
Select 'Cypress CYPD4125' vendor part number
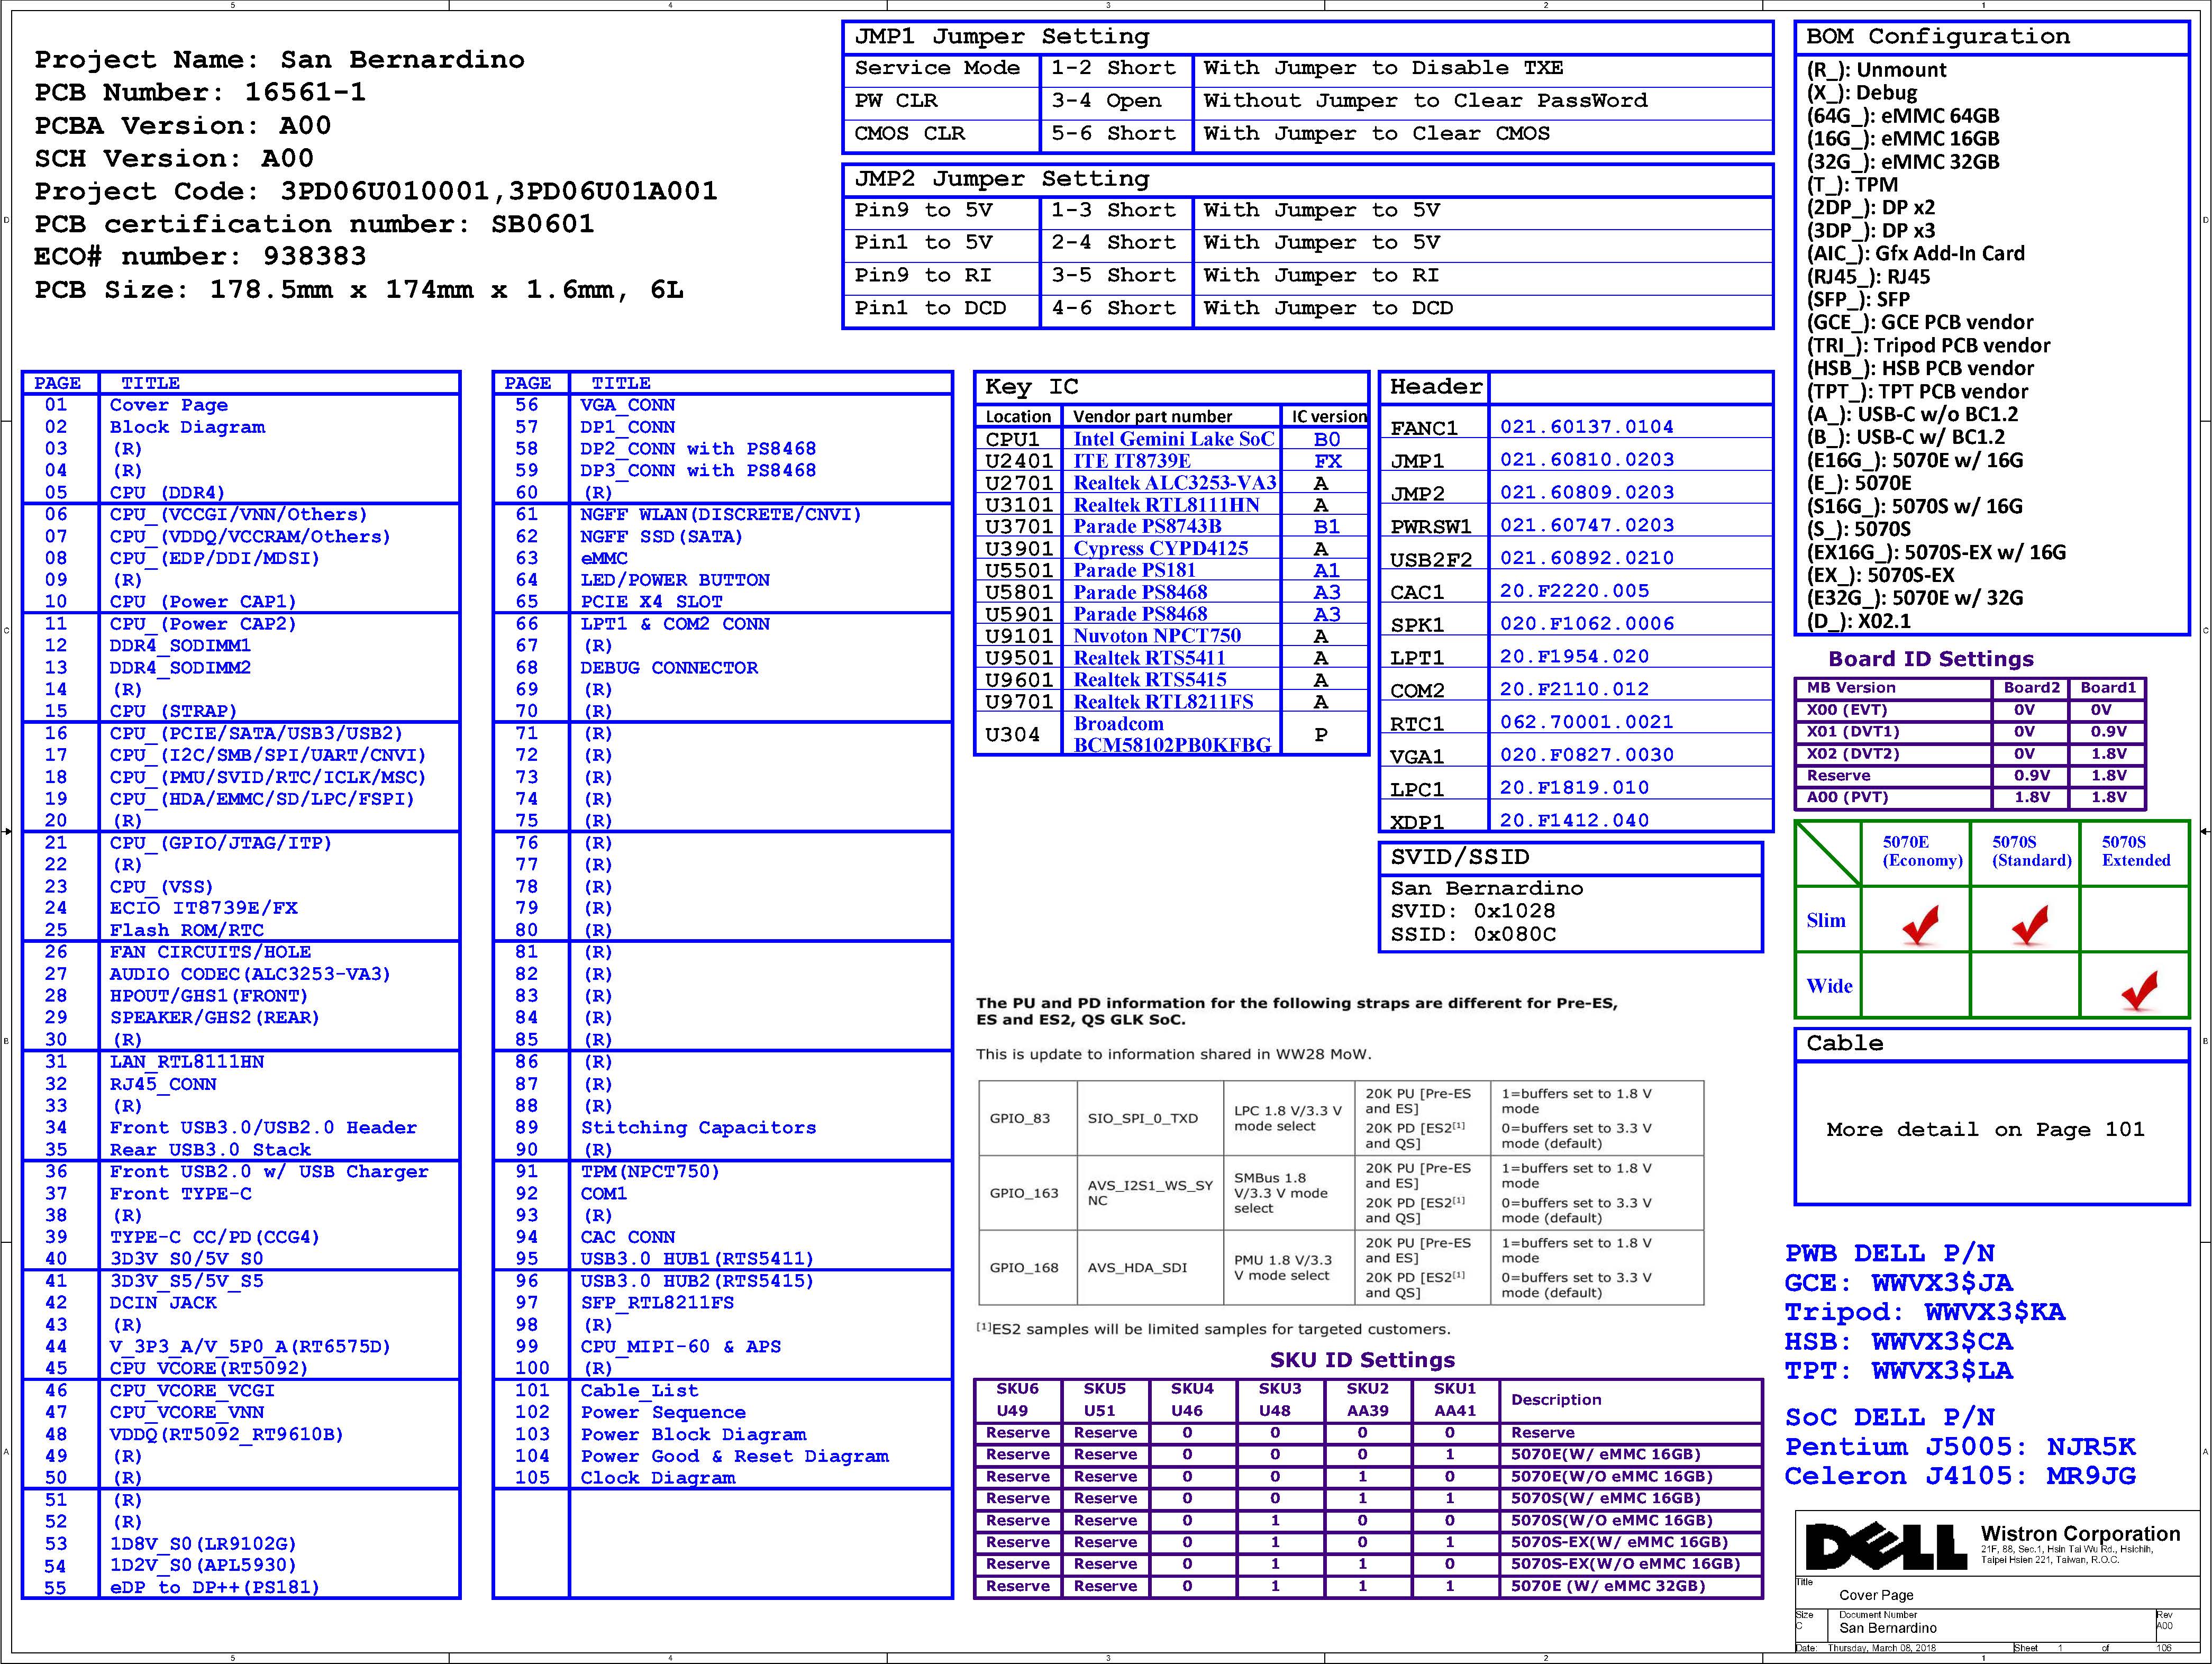click(1161, 549)
